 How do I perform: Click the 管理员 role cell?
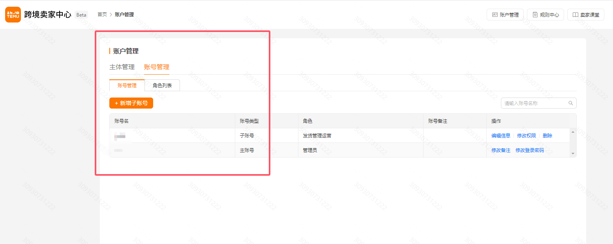click(x=361, y=150)
